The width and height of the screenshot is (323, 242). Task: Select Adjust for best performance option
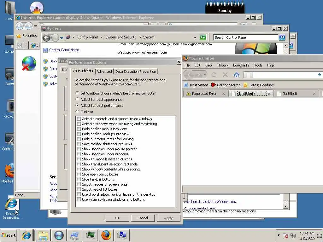coord(77,105)
